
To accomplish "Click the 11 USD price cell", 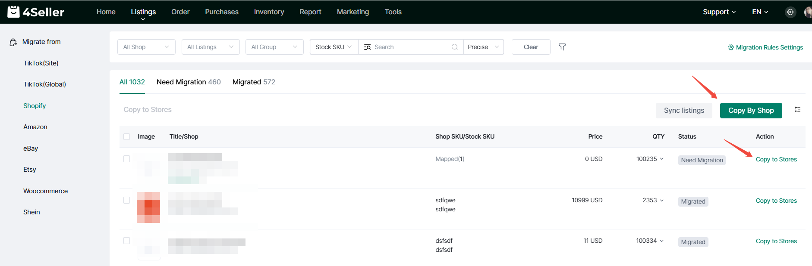I will 593,241.
